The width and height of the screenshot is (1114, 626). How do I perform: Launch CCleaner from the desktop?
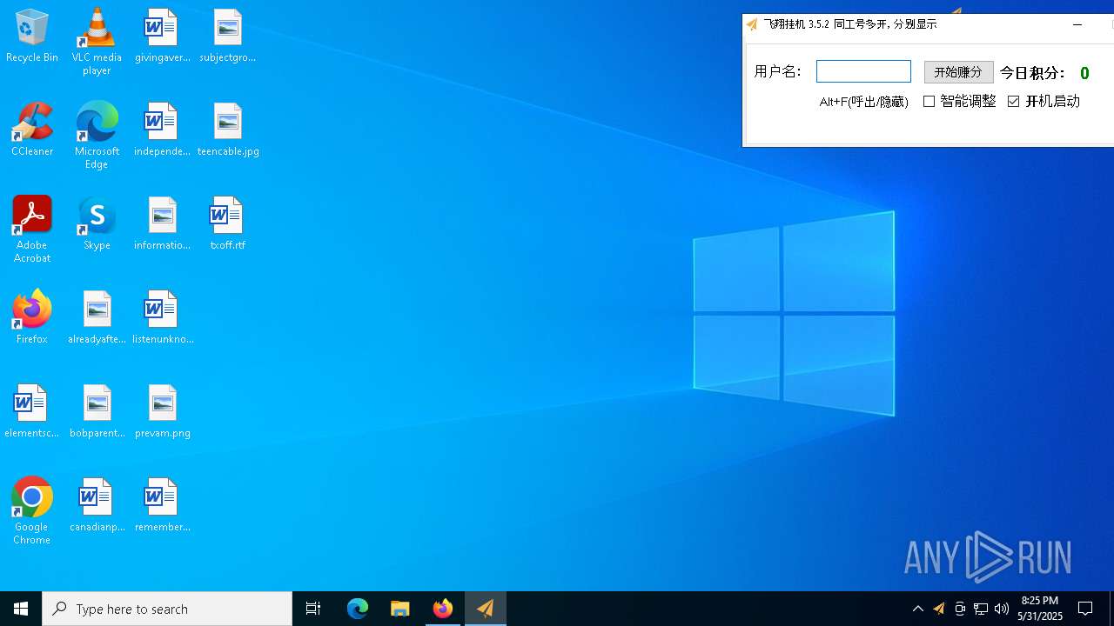[32, 130]
